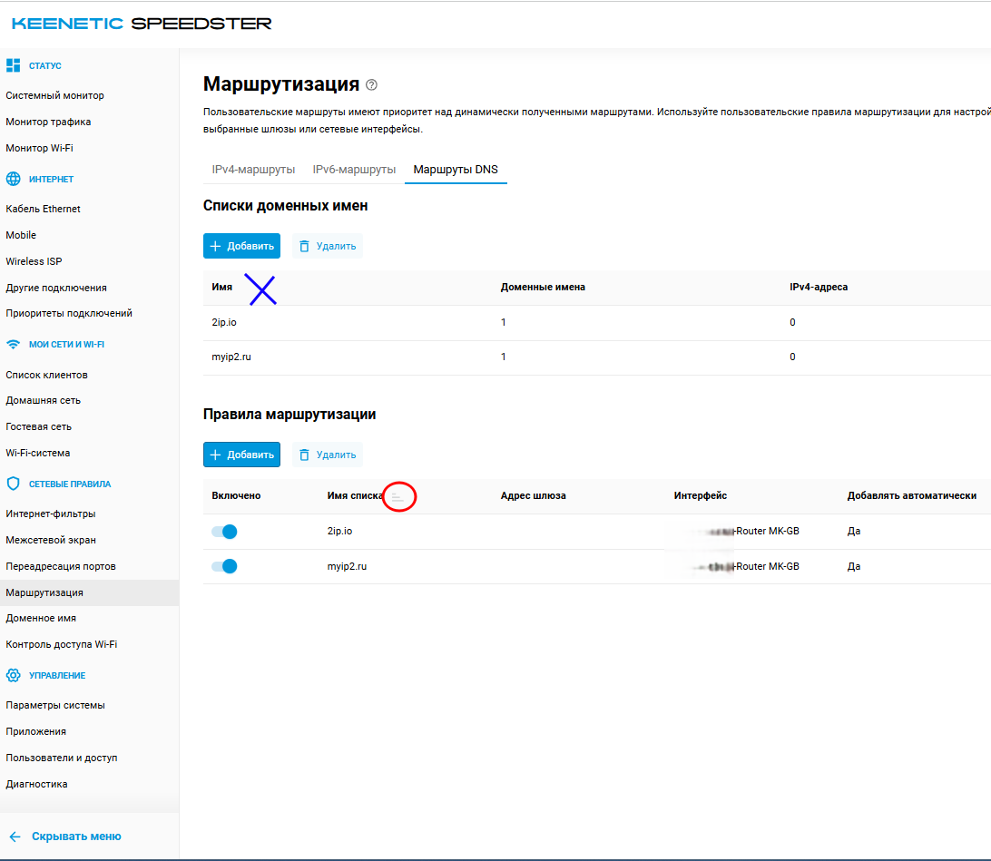Viewport: 991px width, 861px height.
Task: Click the Мои сети и Wi-Fi icon
Action: pos(13,345)
